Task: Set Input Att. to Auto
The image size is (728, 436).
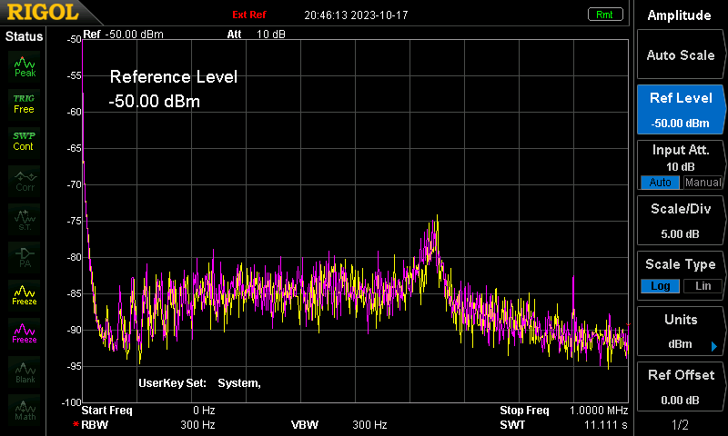Action: click(660, 183)
